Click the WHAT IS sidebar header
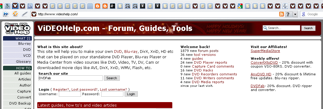 click(x=17, y=38)
